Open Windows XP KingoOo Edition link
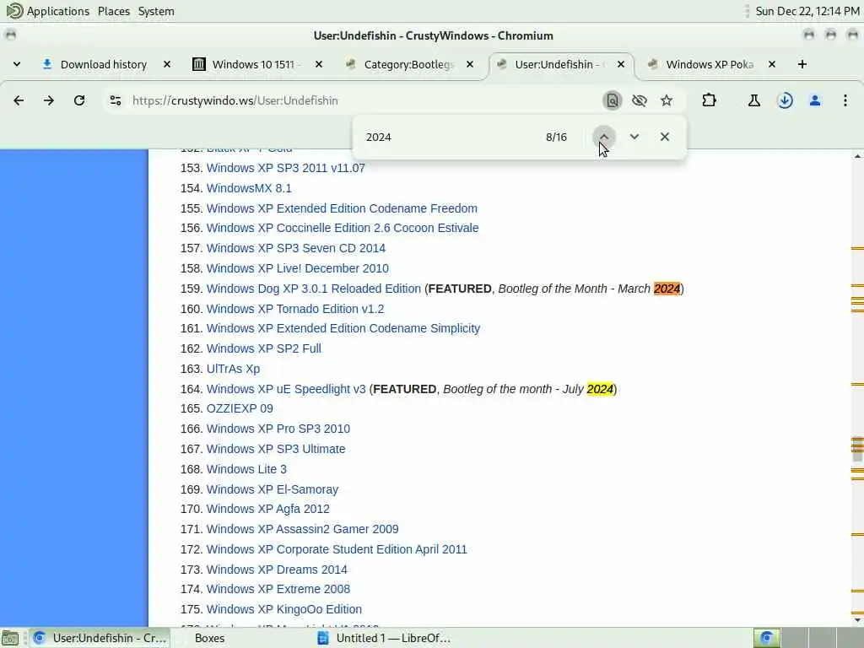Image resolution: width=864 pixels, height=648 pixels. click(x=284, y=609)
